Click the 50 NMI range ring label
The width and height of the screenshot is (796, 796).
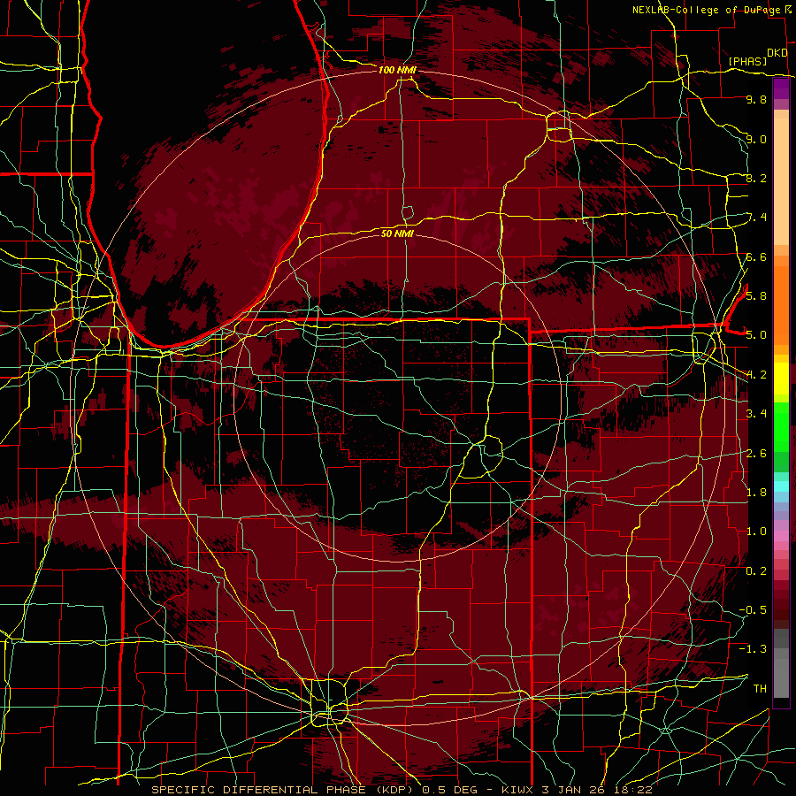[x=397, y=233]
